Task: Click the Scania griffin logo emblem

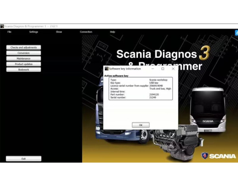Action: tap(205, 156)
